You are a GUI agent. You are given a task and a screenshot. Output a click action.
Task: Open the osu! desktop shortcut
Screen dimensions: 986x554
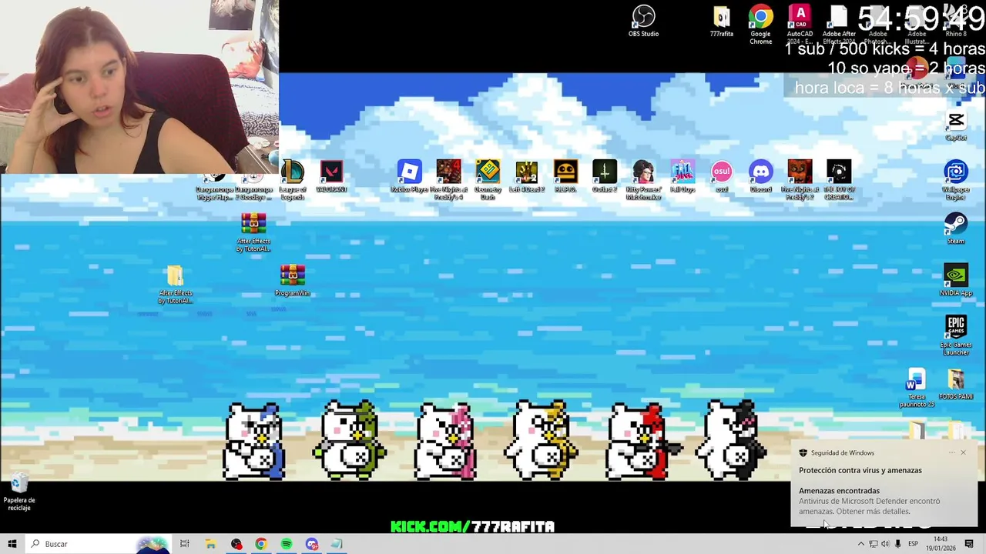(x=722, y=176)
